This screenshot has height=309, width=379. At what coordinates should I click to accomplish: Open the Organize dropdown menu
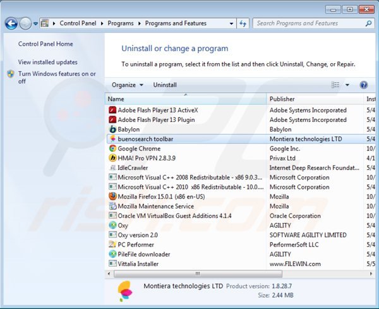[128, 85]
